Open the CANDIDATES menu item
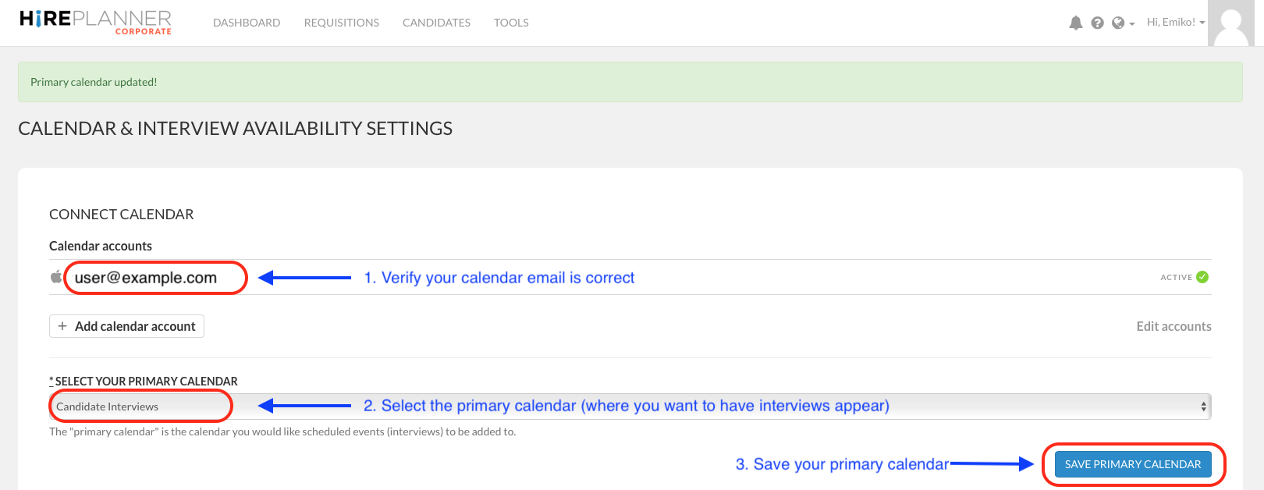The image size is (1264, 490). (436, 23)
